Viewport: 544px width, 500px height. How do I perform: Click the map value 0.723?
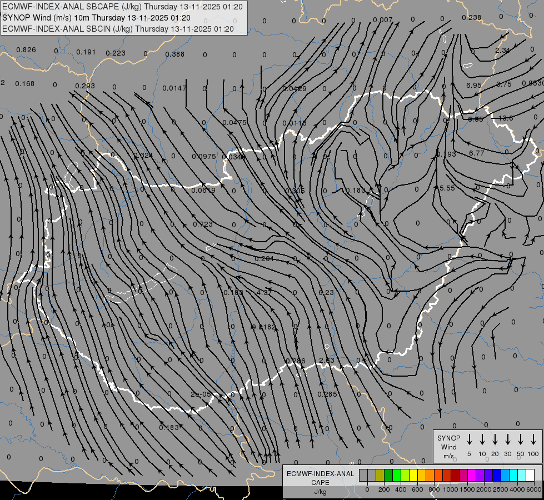coord(203,224)
